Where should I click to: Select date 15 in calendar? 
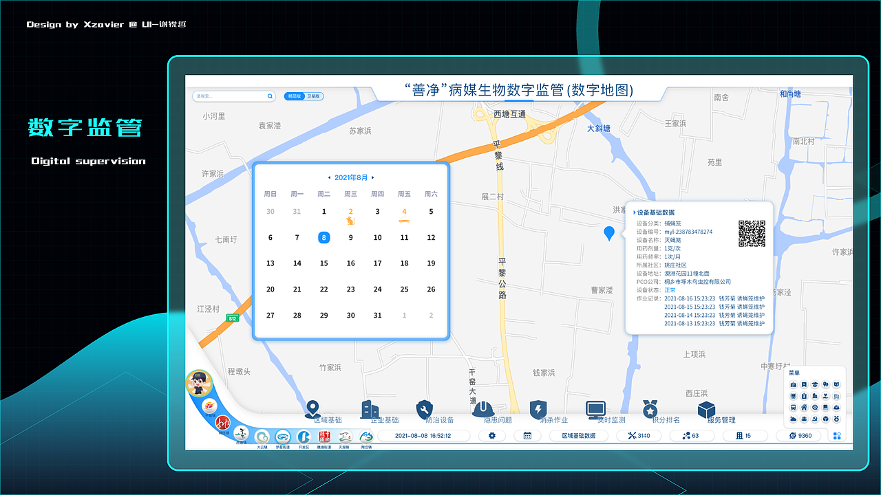324,263
